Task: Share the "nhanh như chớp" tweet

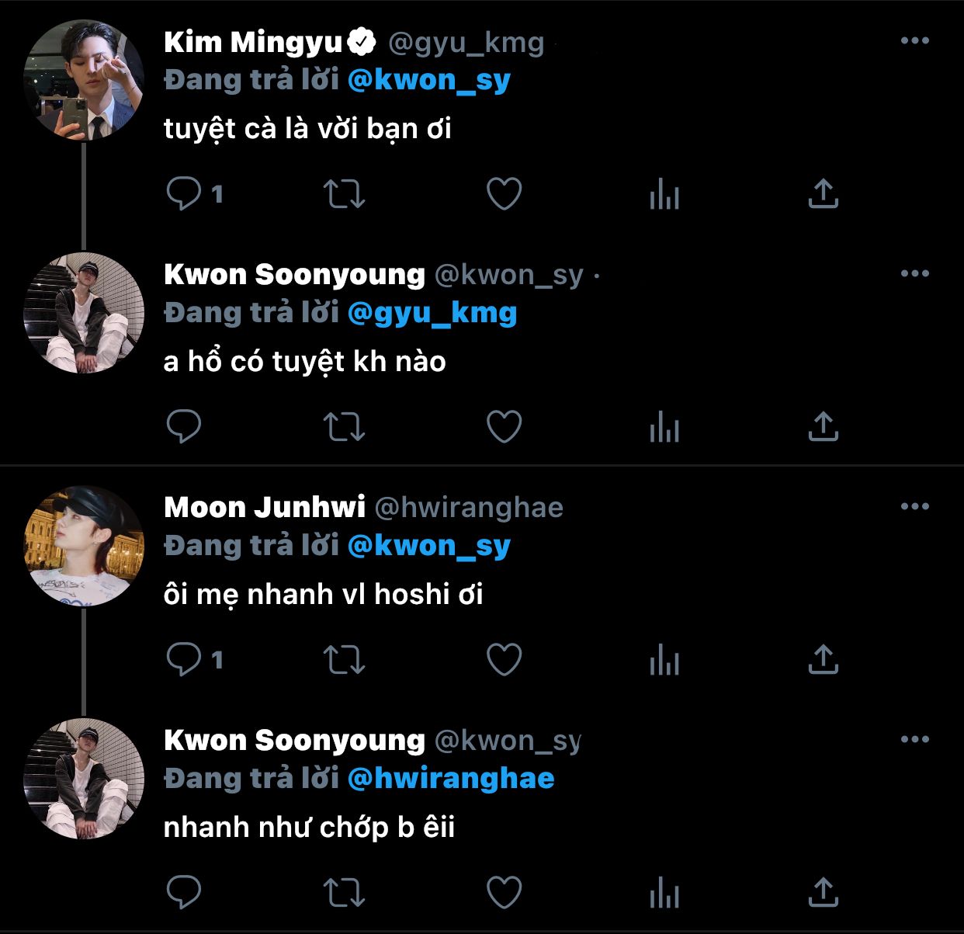Action: tap(824, 892)
